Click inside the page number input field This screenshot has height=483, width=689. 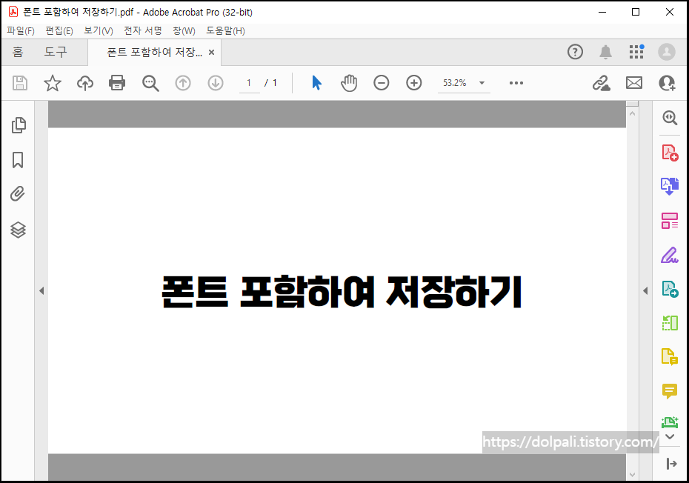(x=249, y=83)
